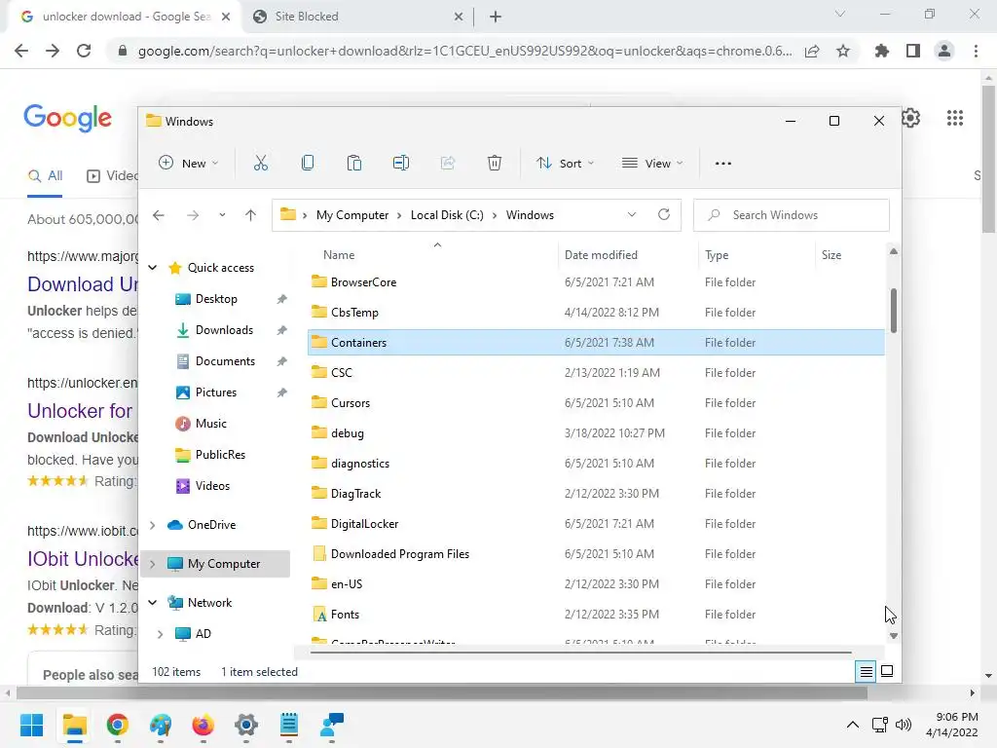Open Windows Start menu

[31, 725]
